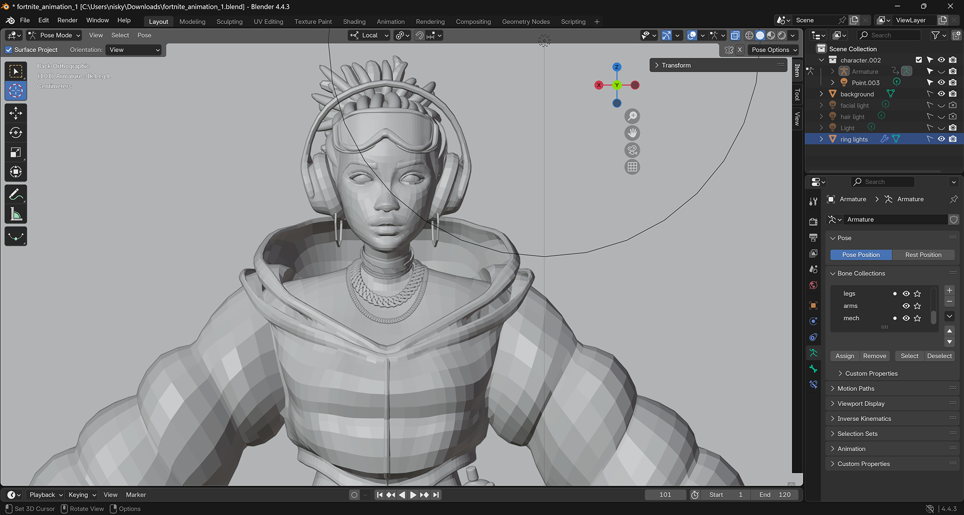Switch to rendered viewport shading

point(782,35)
